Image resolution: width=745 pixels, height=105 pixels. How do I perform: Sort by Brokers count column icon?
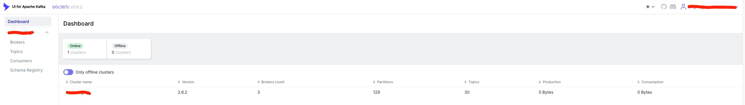point(259,82)
